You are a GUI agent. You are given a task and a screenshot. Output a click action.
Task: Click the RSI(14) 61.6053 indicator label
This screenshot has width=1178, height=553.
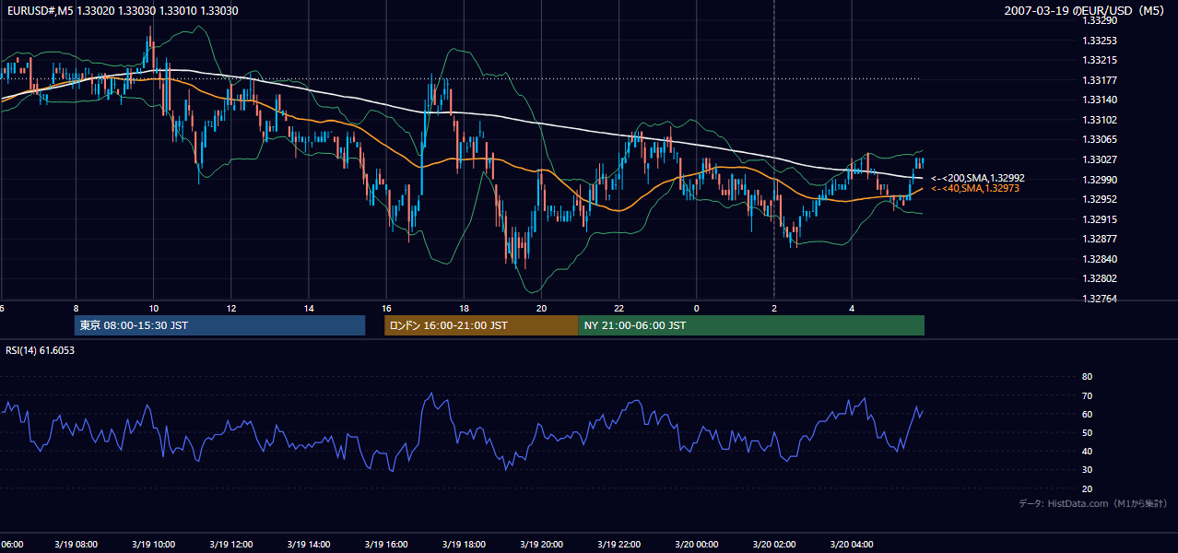[41, 350]
